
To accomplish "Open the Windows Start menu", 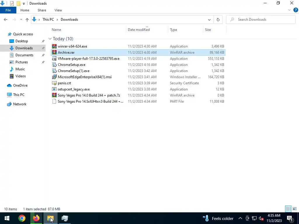I will pyautogui.click(x=7, y=218).
